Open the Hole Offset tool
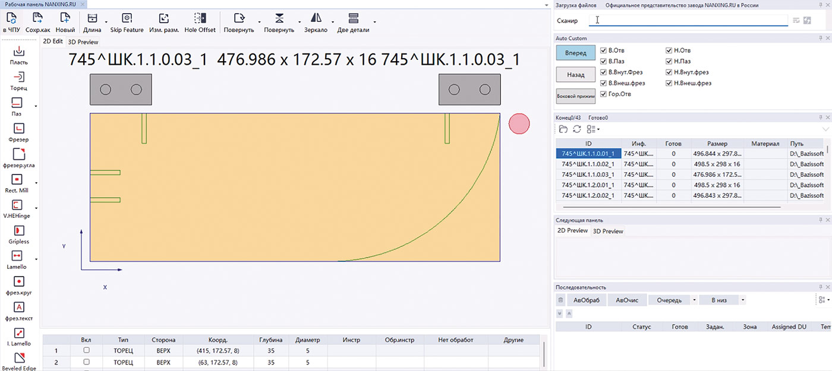This screenshot has width=832, height=371. (x=200, y=18)
